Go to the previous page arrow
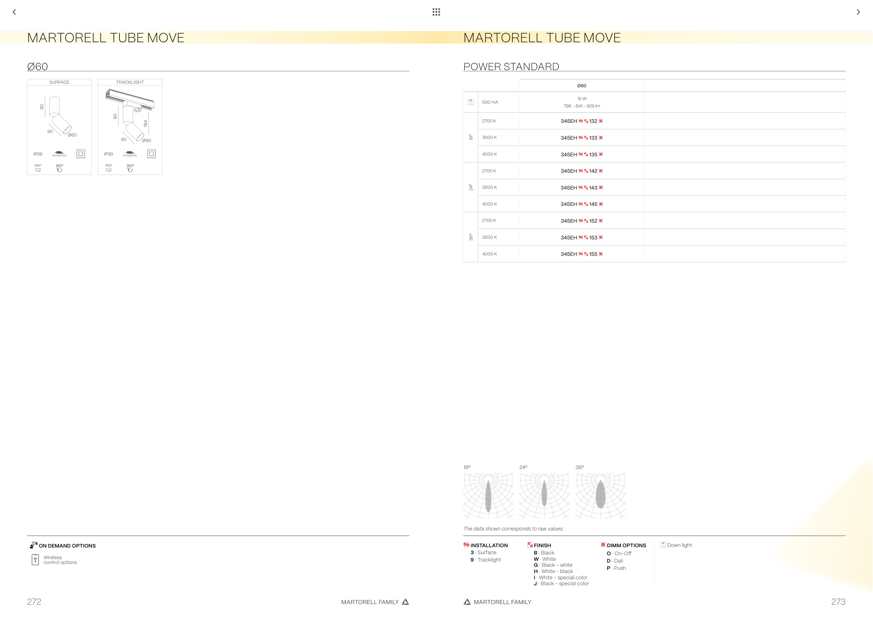This screenshot has height=617, width=873. tap(14, 12)
